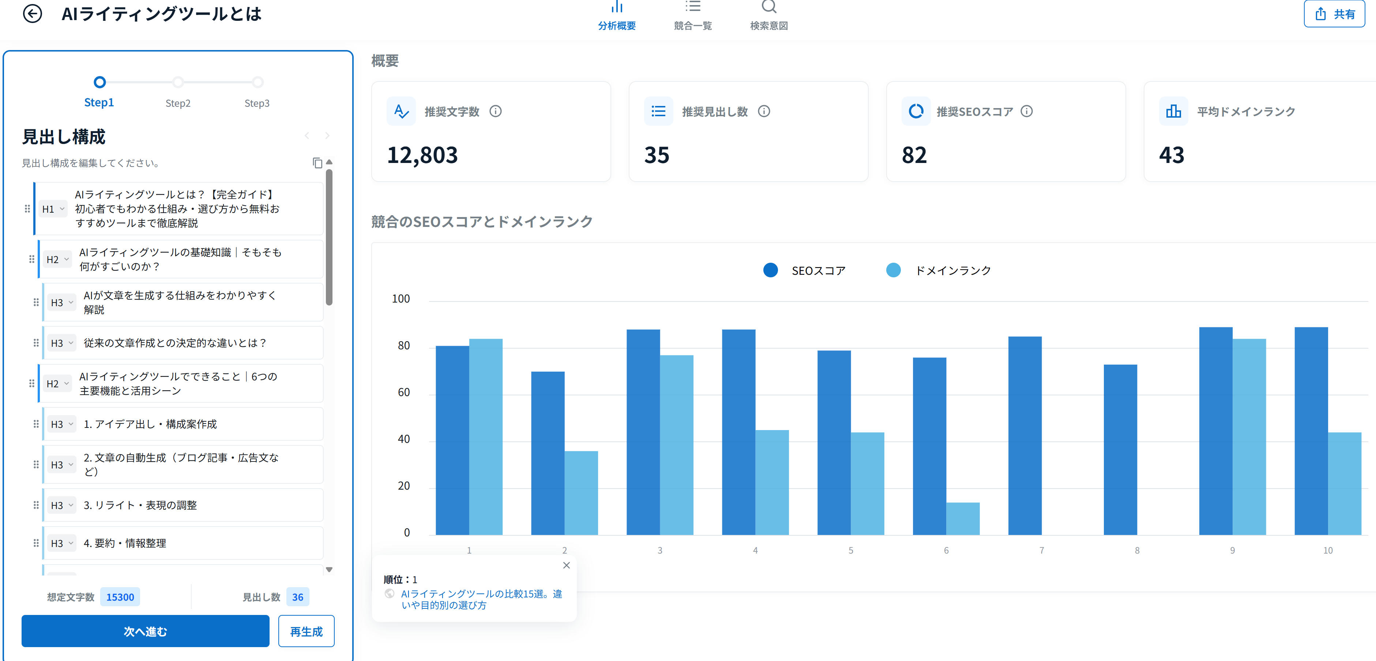Select the 分析概要 bar chart icon
This screenshot has height=661, width=1376.
tap(617, 7)
